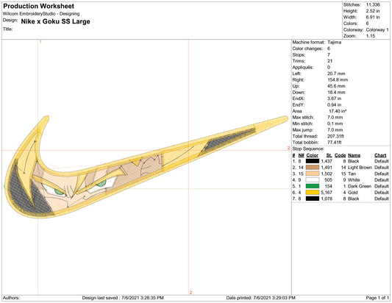The height and width of the screenshot is (303, 392).
Task: Click the 'Stop Sequence:' heading
Action: (x=308, y=149)
